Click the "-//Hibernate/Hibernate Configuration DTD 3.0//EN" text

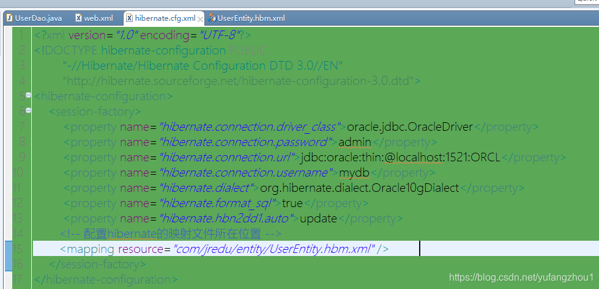203,65
